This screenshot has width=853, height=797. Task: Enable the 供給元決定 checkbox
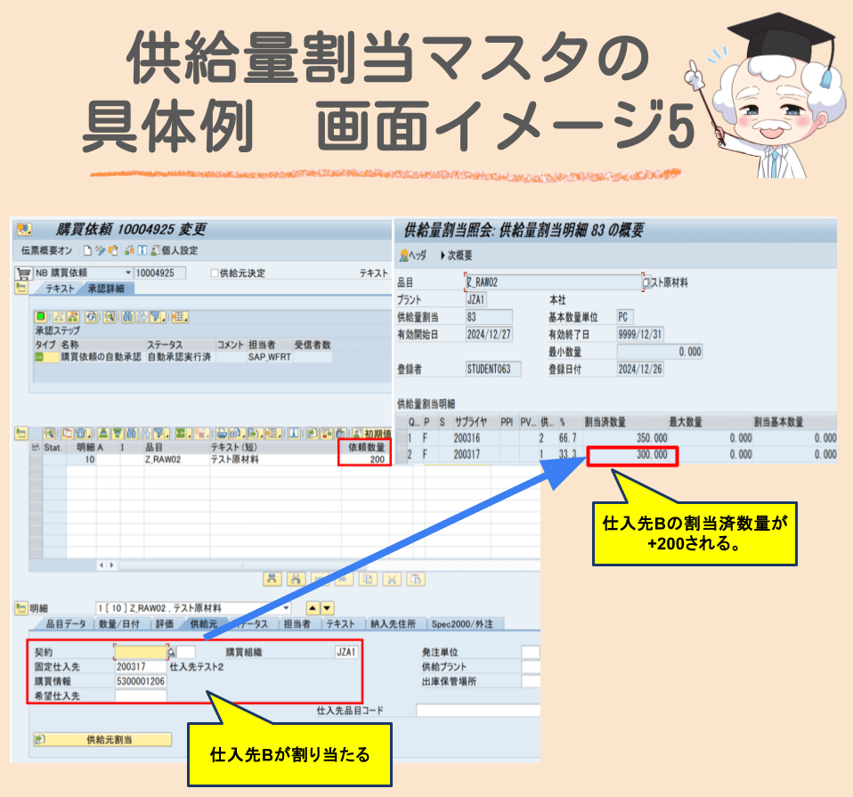click(x=215, y=273)
